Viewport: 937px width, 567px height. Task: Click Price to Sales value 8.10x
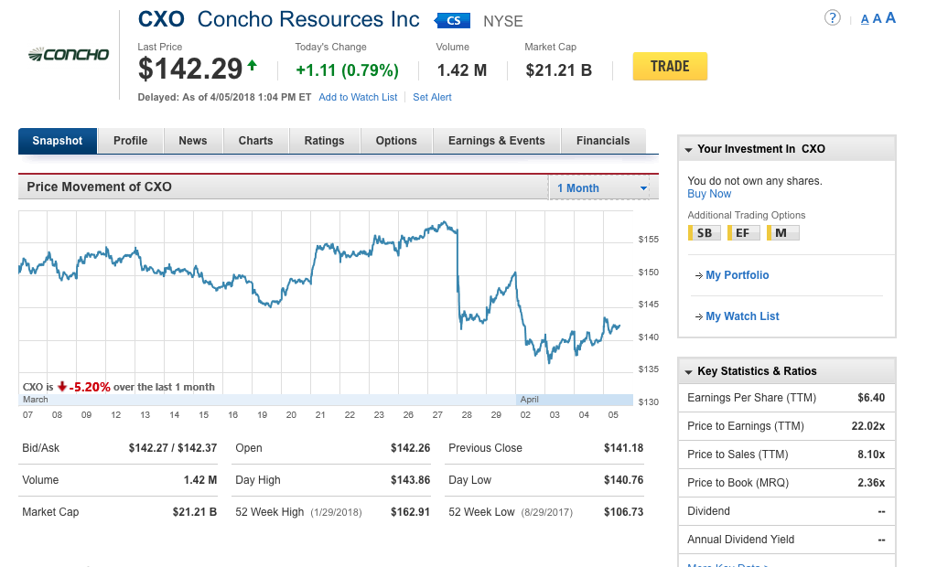(871, 455)
